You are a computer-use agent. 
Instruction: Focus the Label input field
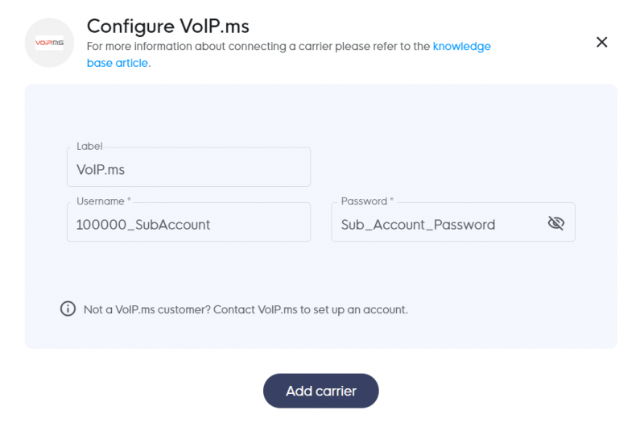[188, 168]
